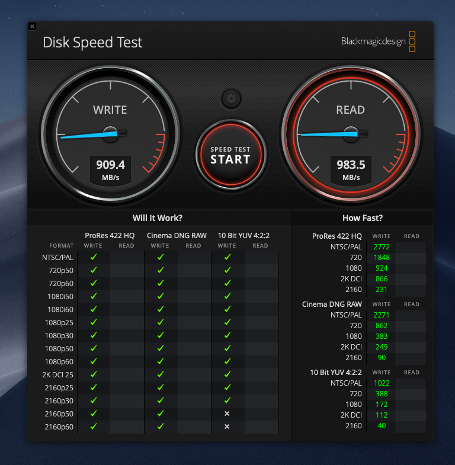This screenshot has height=465, width=455.
Task: Click the 1022 10 Bit YUV NTSC/PAL write value
Action: click(x=382, y=383)
